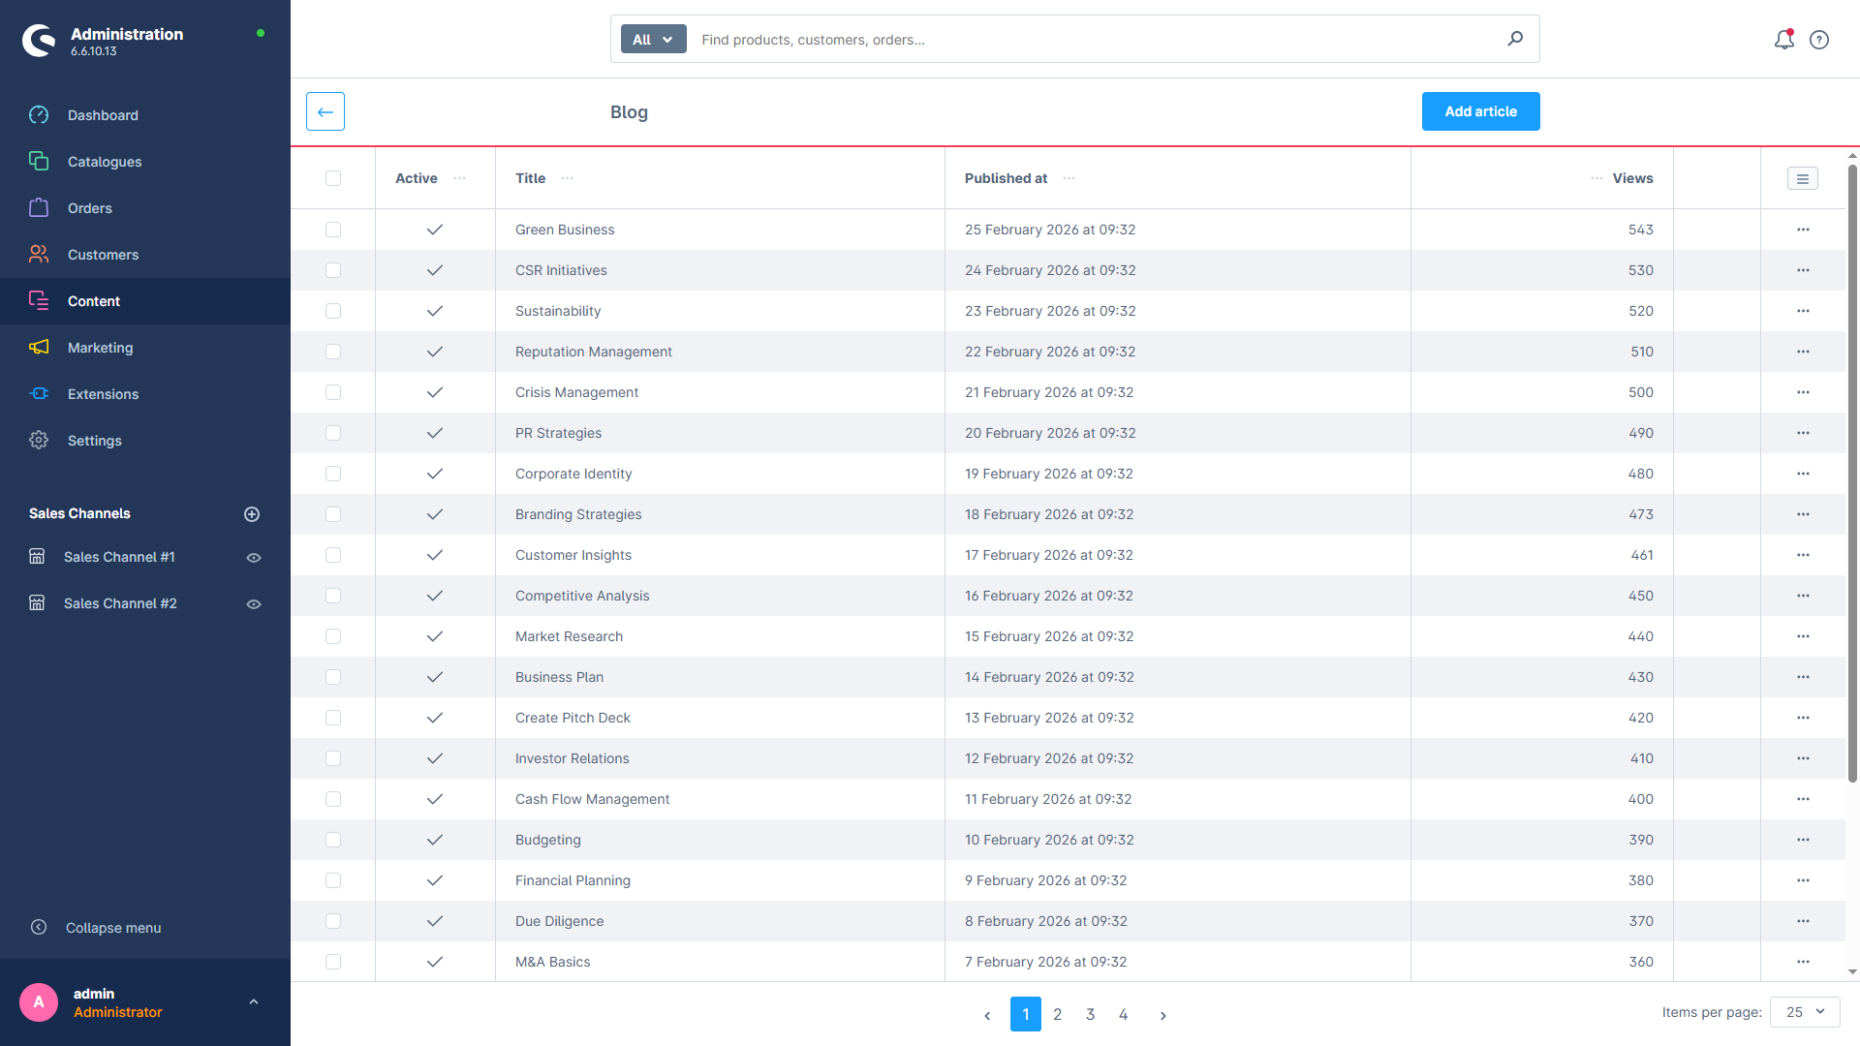Viewport: 1860px width, 1046px height.
Task: Click the vertical scrollbar of the list
Action: pos(1852,472)
